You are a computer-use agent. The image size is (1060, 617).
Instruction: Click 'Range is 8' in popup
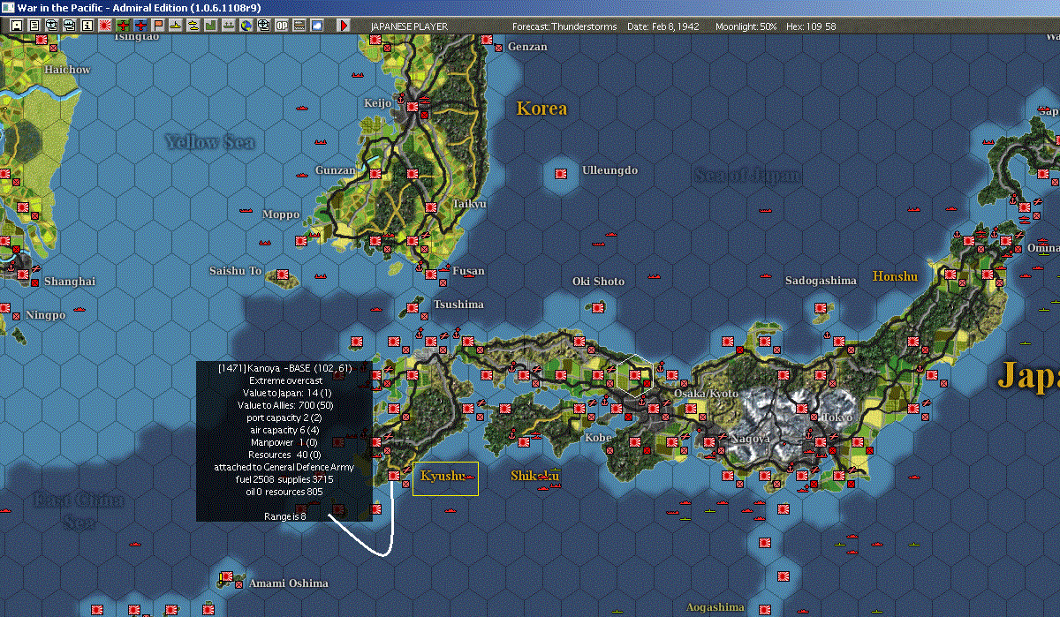(x=284, y=515)
